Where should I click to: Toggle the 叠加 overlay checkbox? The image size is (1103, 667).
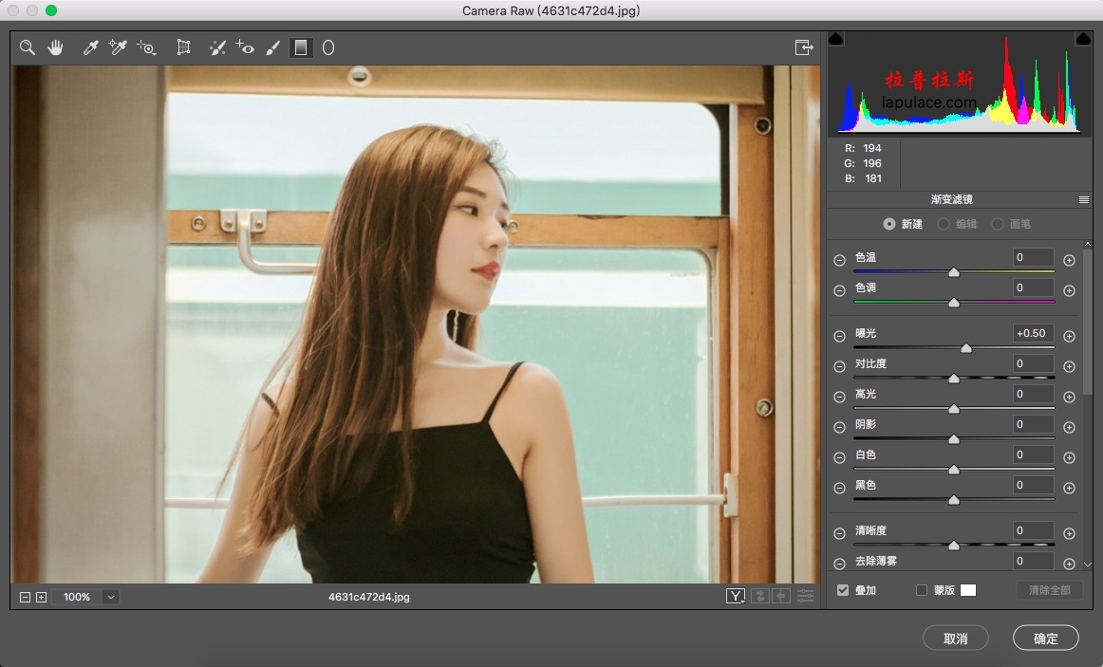point(843,590)
